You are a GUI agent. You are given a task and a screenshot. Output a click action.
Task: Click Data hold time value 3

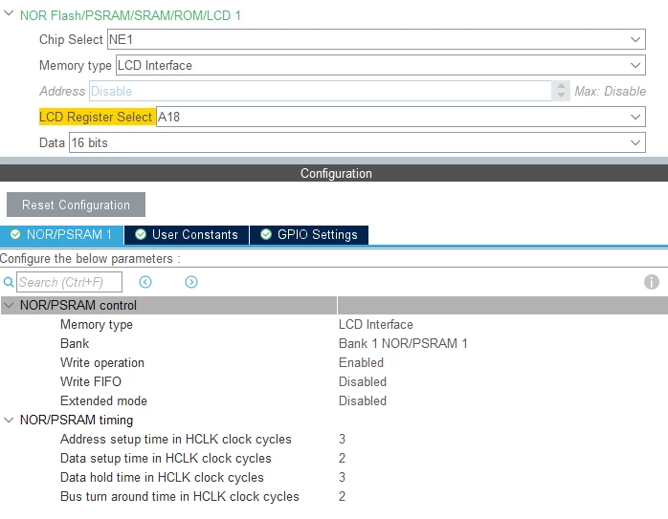(x=342, y=477)
